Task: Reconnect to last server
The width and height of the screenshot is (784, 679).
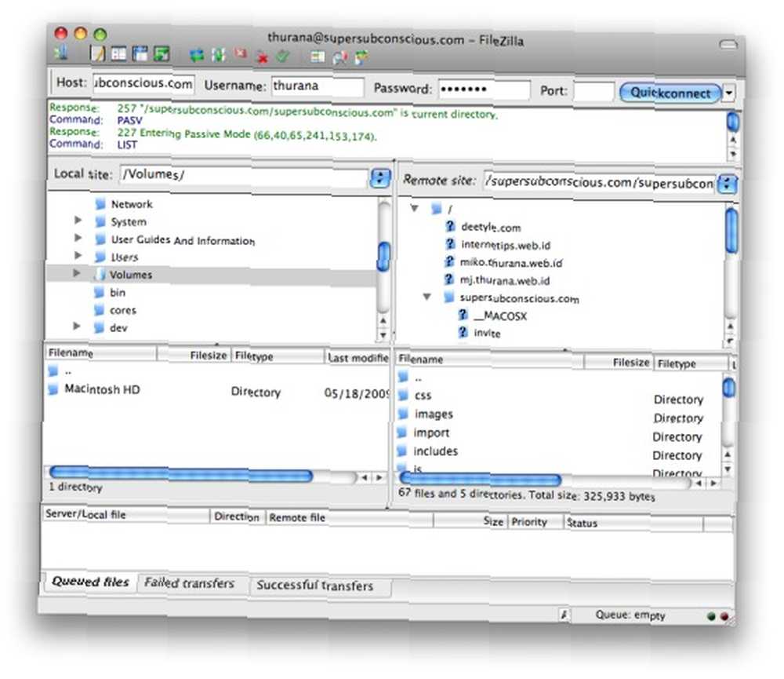Action: [x=283, y=57]
